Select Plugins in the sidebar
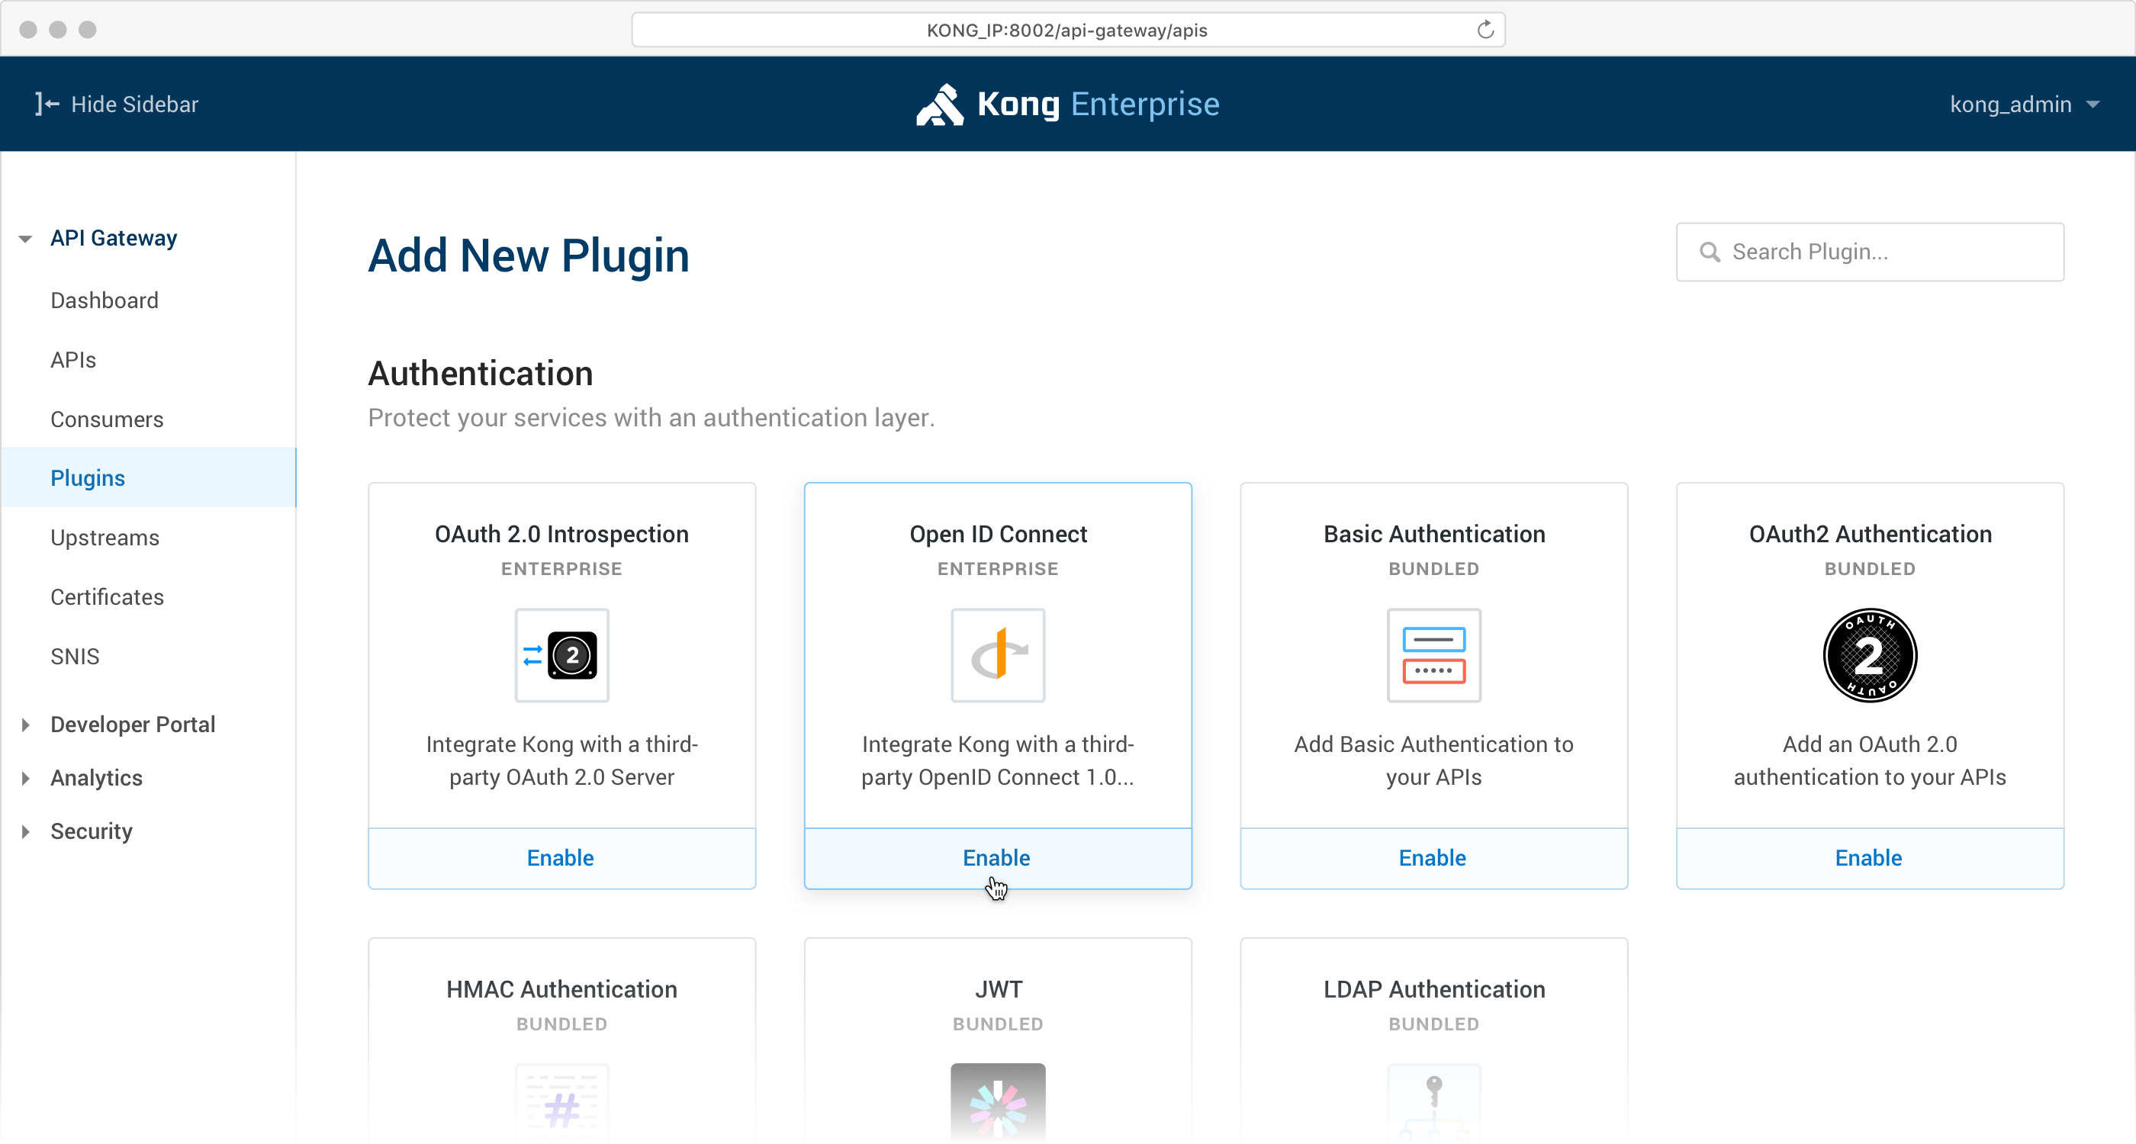 (x=149, y=477)
